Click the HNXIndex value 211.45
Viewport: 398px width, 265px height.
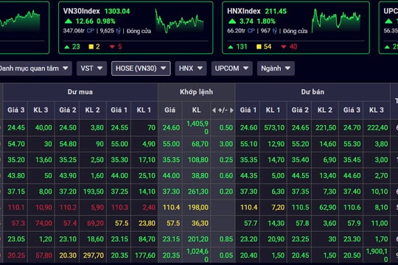[276, 12]
